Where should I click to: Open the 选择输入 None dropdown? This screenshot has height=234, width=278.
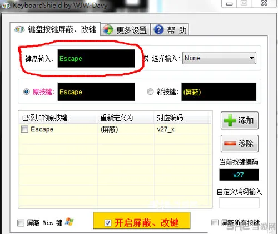pyautogui.click(x=219, y=58)
